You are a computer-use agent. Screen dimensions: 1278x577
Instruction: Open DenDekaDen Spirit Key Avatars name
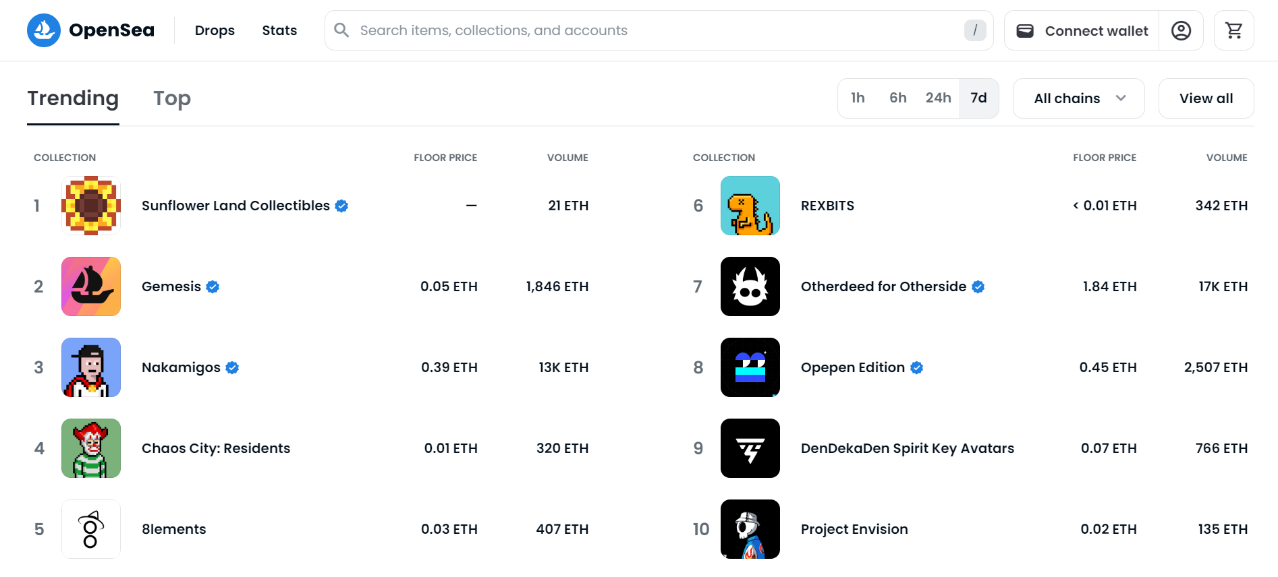[908, 448]
